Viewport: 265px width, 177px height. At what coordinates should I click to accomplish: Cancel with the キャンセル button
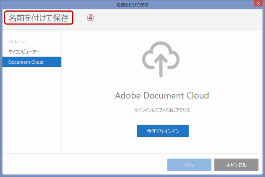[x=236, y=165]
